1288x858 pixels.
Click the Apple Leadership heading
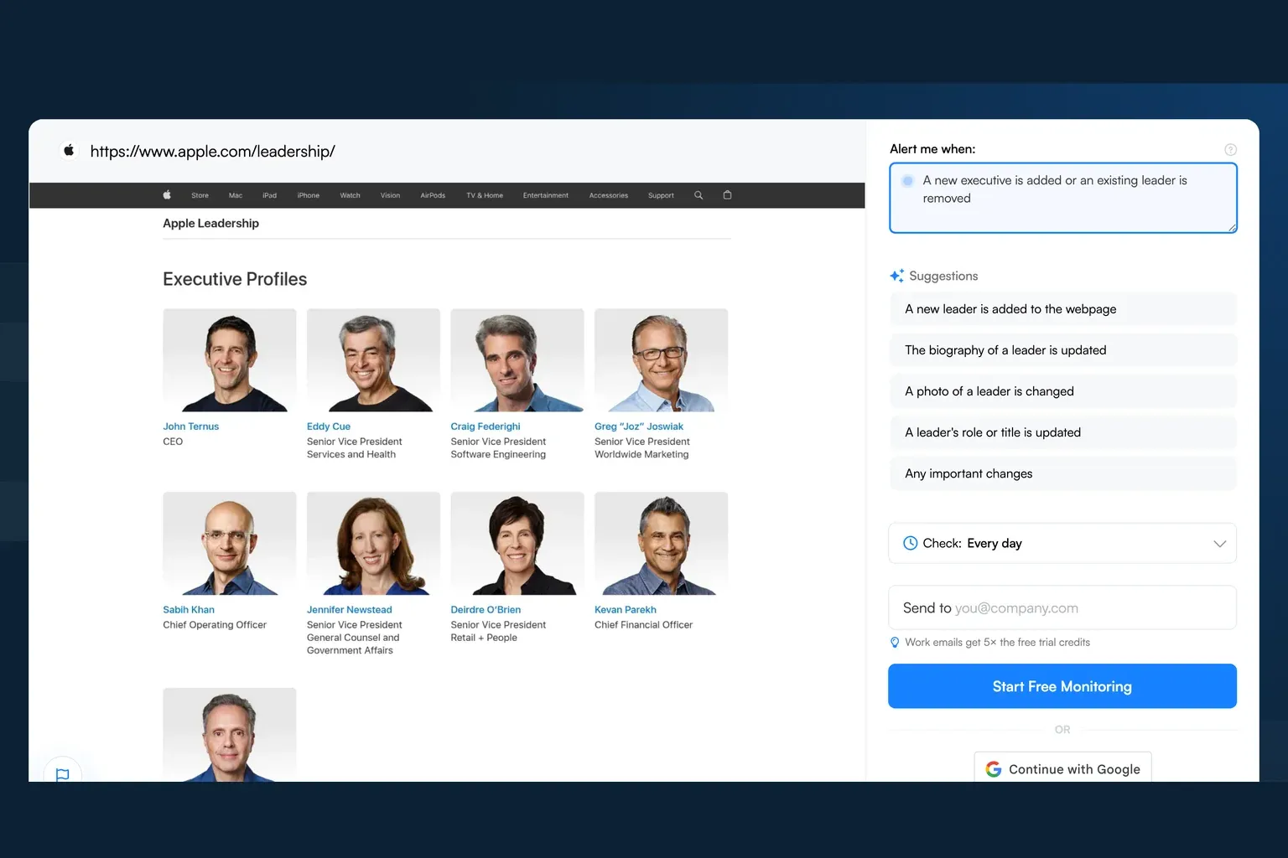tap(210, 223)
